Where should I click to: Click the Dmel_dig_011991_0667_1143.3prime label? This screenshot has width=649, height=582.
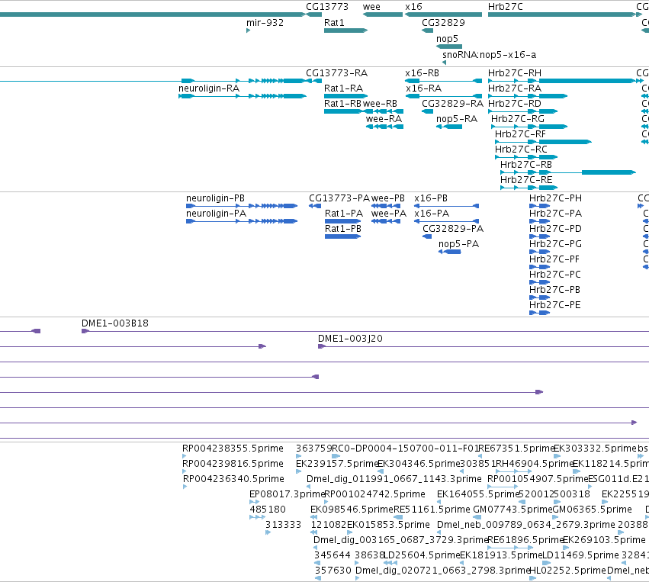click(394, 479)
